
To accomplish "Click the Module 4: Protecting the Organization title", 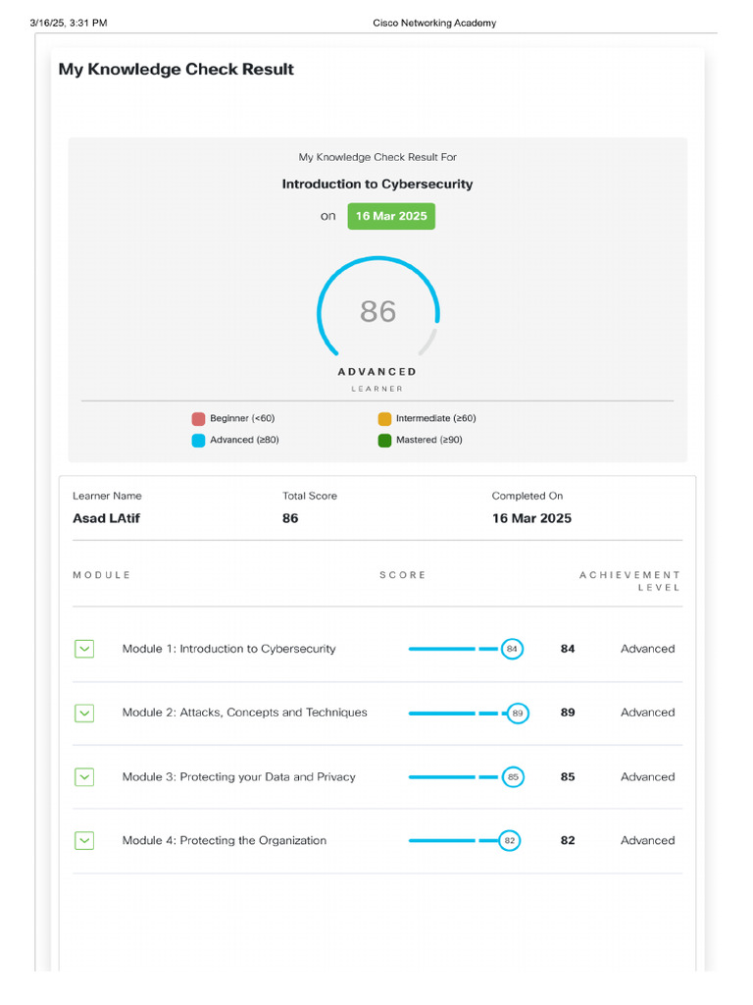I will click(224, 840).
